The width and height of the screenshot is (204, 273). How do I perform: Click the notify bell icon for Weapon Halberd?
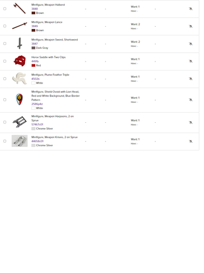tap(190, 9)
